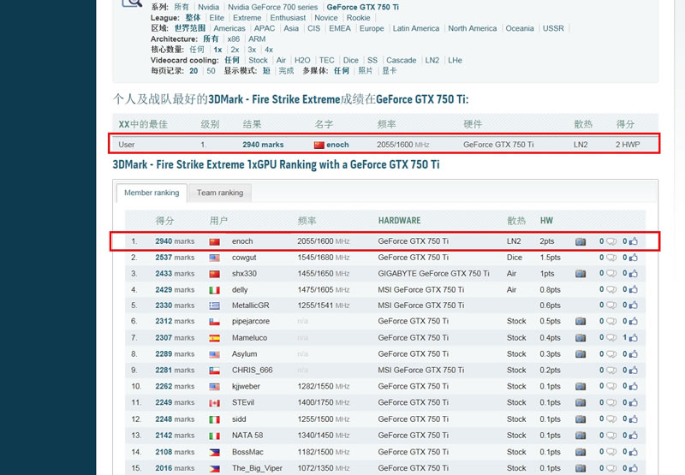Open the comment bubble icon for shx330
This screenshot has height=475, width=685.
(x=611, y=274)
